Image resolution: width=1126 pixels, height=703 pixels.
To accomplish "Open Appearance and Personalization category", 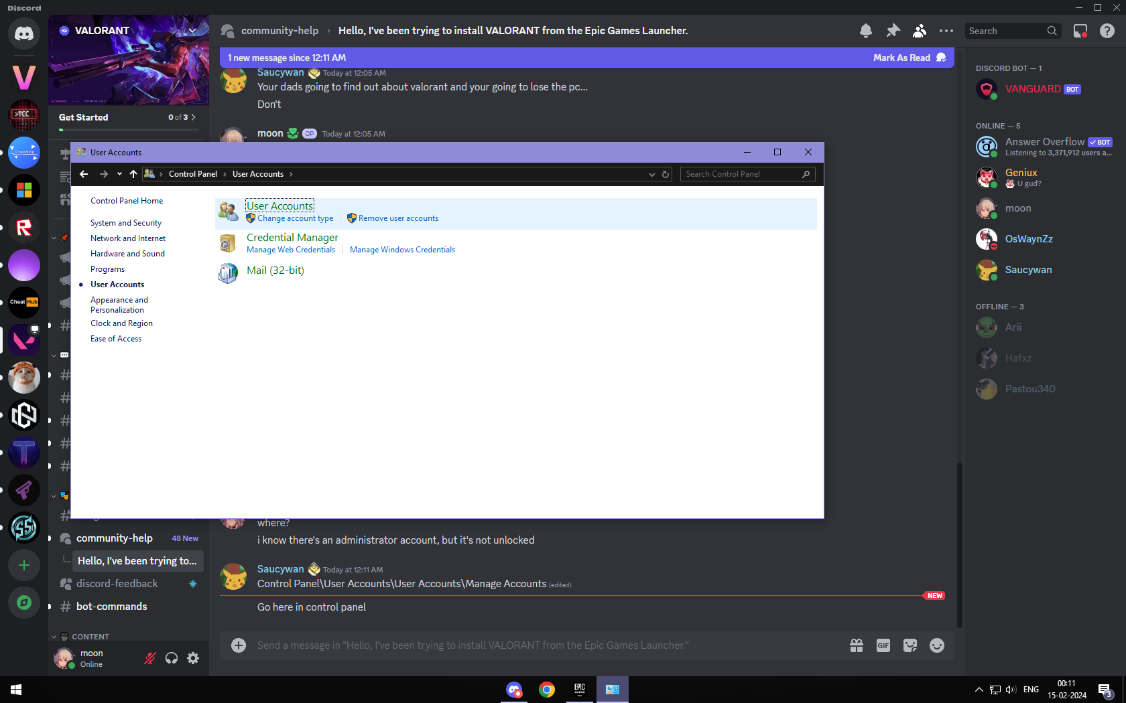I will point(119,305).
